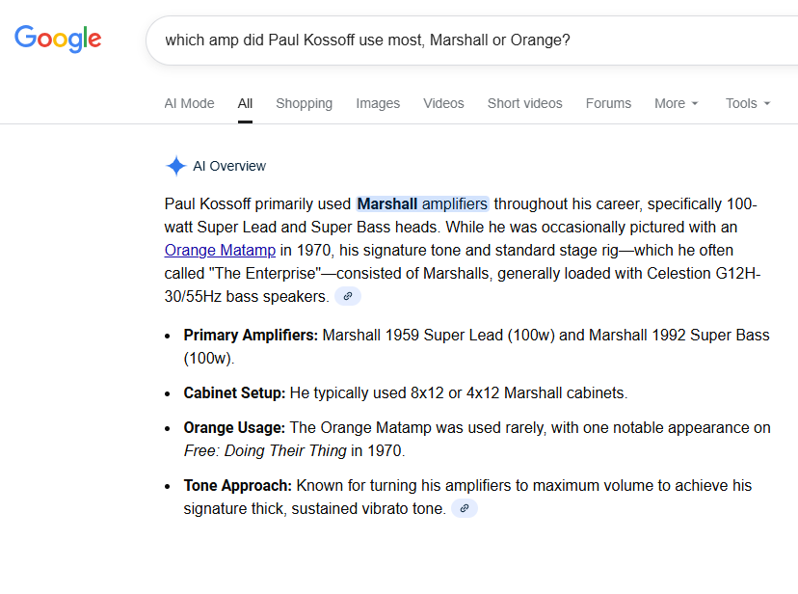This screenshot has height=594, width=798.
Task: Follow the Orange Matamp link
Action: tap(220, 251)
